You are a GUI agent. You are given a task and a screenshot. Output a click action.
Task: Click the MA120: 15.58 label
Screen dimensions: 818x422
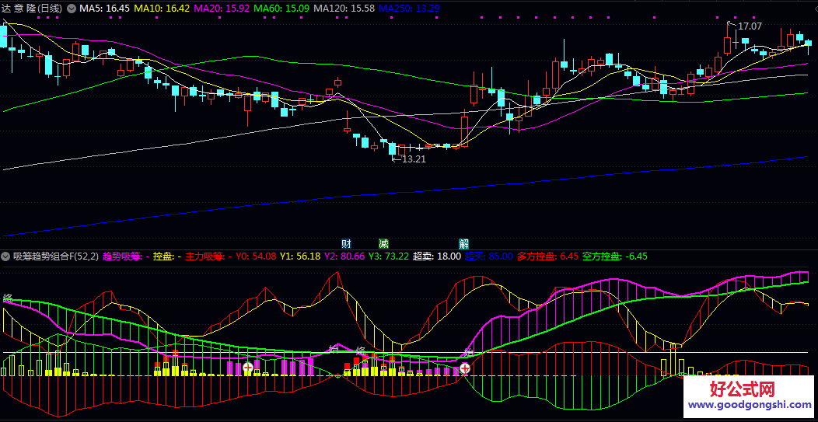(x=344, y=9)
